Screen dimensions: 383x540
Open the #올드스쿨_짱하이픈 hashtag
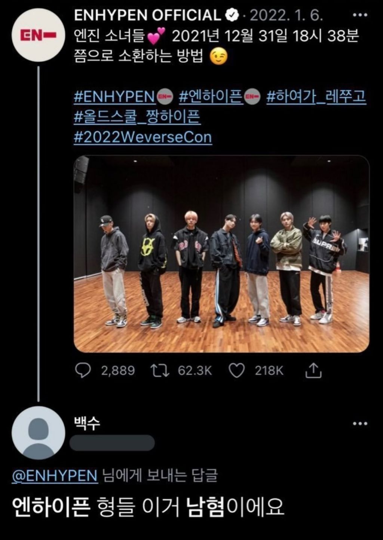pos(137,117)
